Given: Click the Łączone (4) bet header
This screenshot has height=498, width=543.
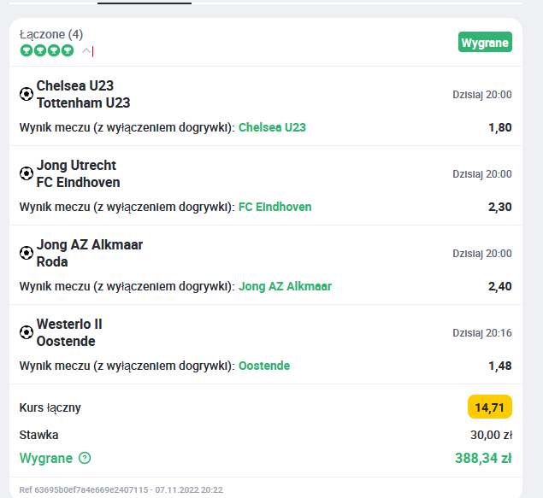Looking at the screenshot, I should pyautogui.click(x=51, y=34).
